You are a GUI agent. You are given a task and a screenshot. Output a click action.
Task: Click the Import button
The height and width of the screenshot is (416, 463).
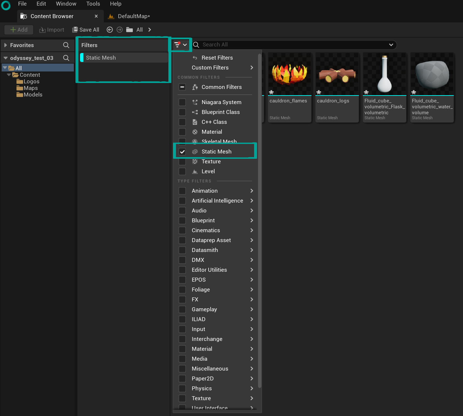click(52, 30)
